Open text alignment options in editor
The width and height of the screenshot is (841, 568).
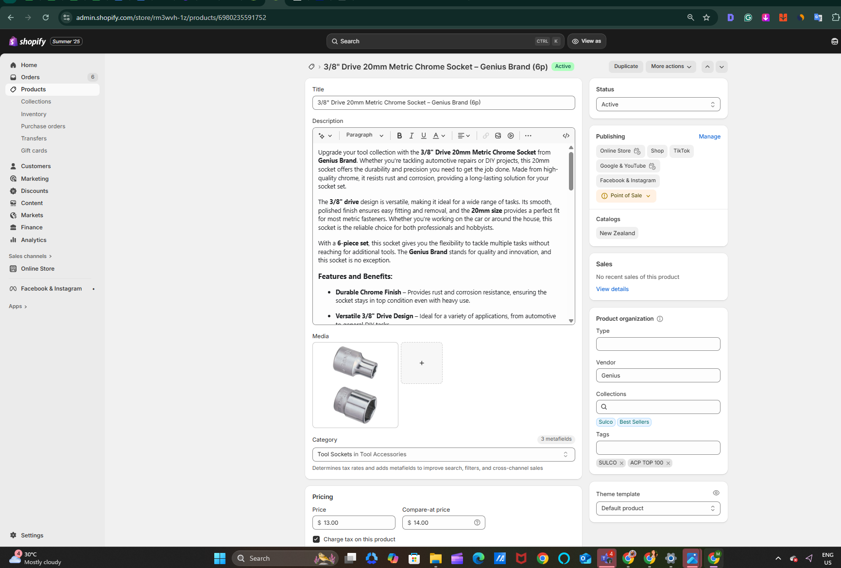(464, 136)
